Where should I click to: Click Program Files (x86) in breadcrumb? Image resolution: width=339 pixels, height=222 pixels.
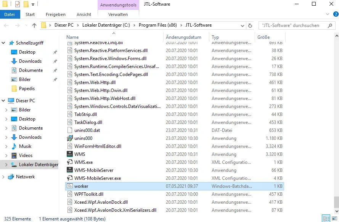[x=158, y=25]
